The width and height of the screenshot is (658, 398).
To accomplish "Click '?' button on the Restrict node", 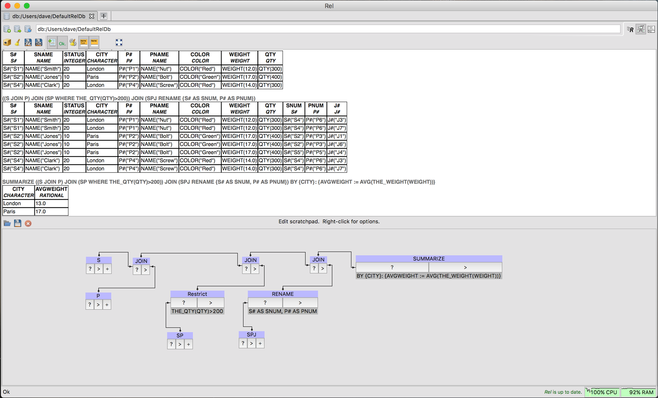I will 183,303.
